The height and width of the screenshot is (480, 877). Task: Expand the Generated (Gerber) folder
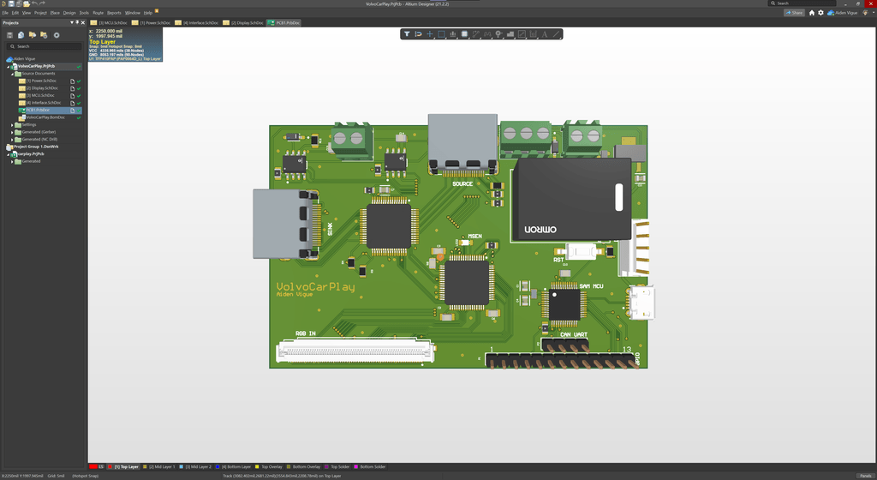(x=12, y=132)
